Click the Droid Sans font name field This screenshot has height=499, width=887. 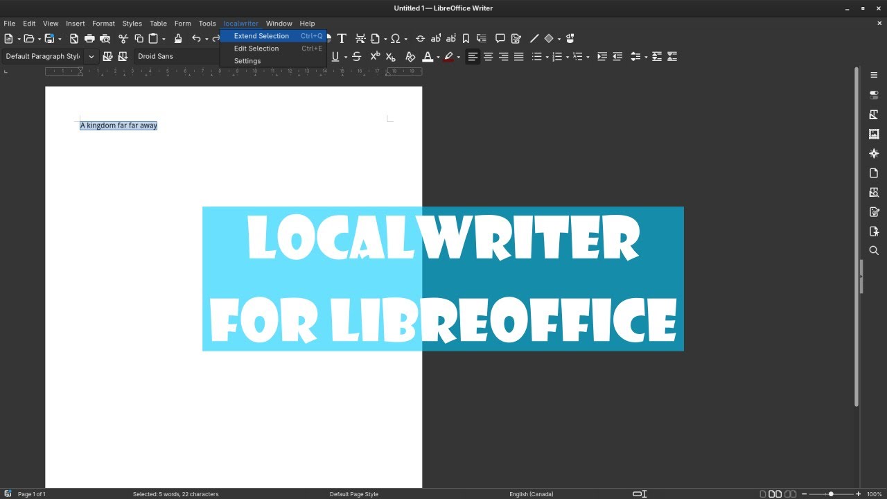177,57
